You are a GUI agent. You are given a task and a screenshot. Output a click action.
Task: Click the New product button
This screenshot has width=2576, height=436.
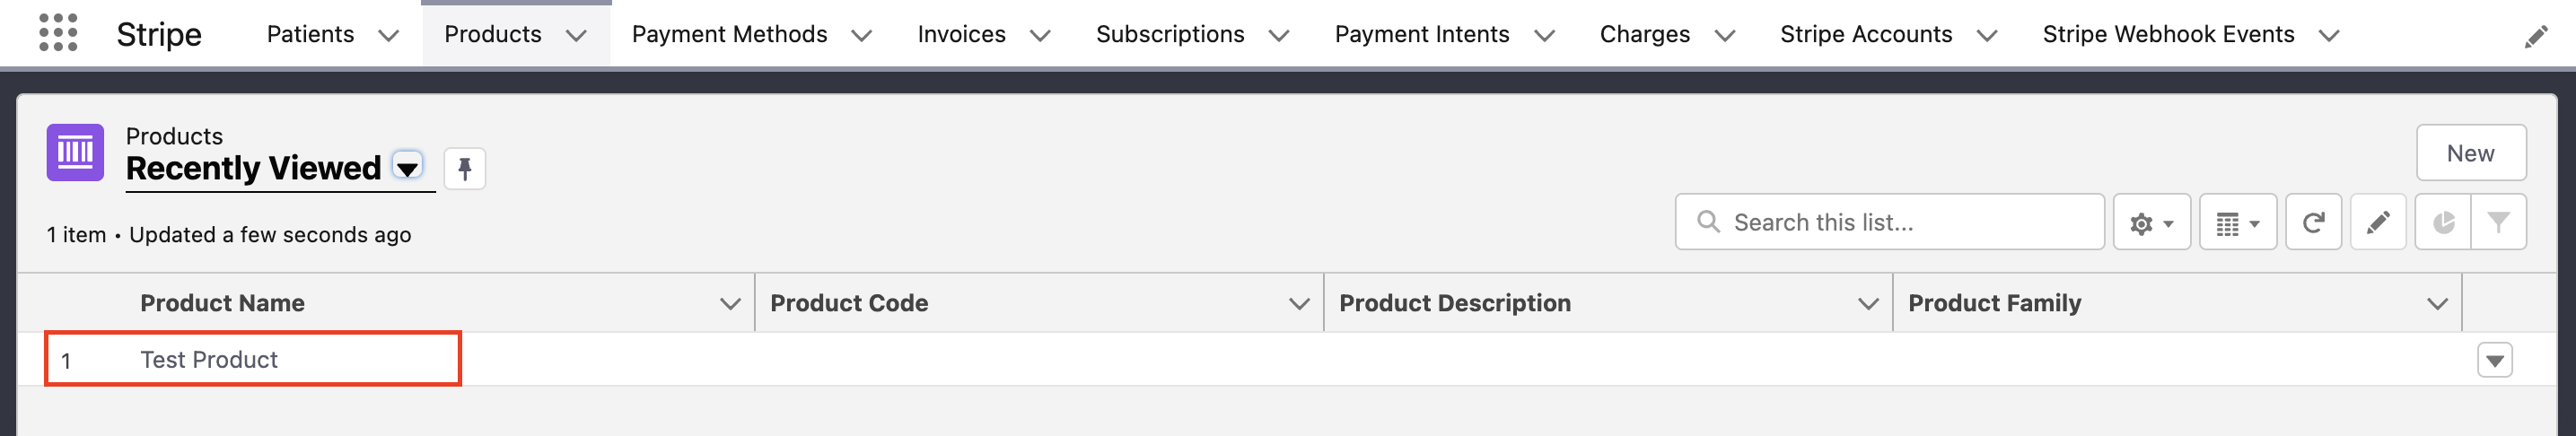[2470, 153]
